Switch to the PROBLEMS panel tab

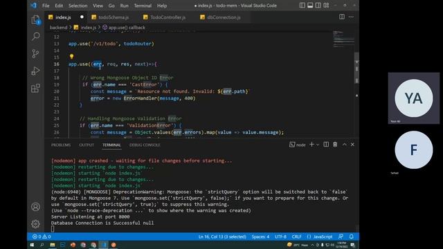(61, 145)
